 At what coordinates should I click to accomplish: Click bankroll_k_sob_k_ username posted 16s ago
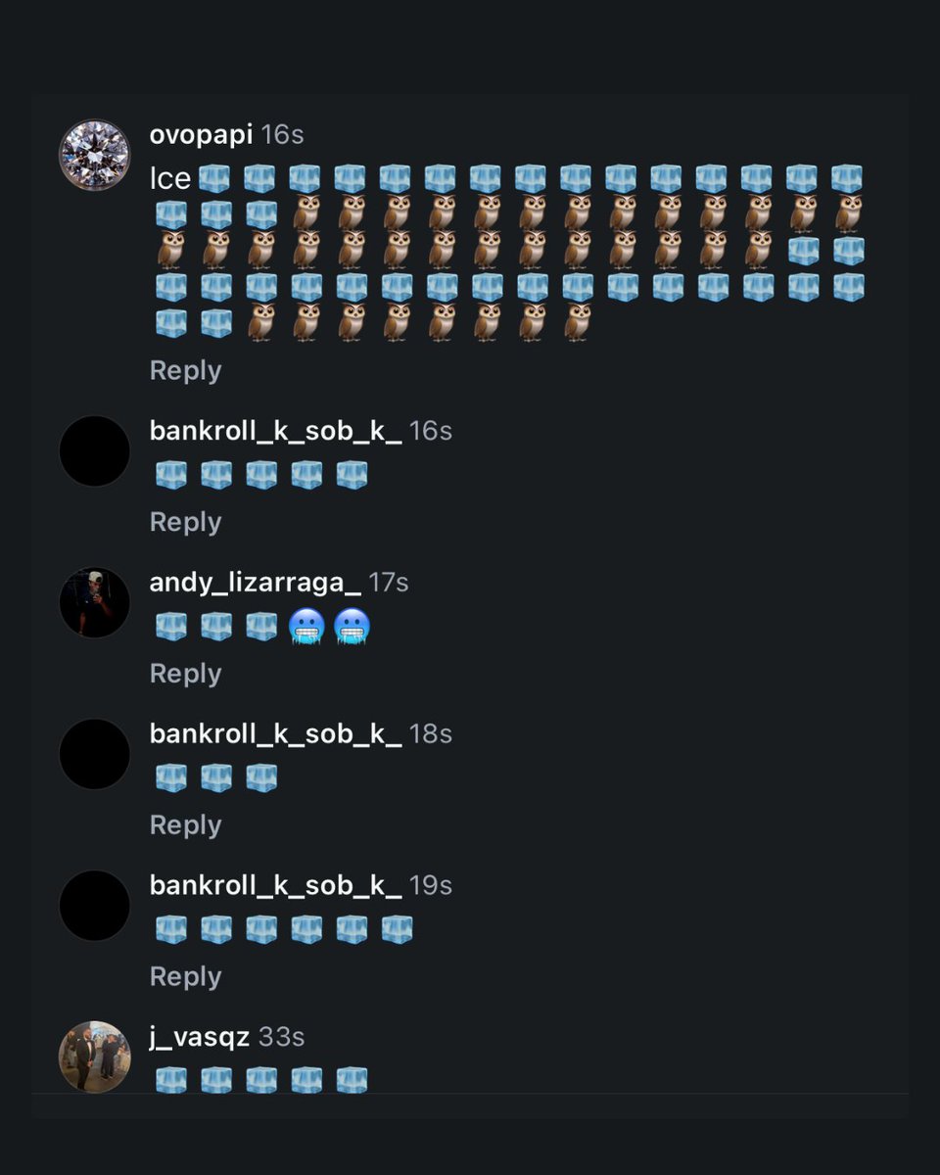(275, 431)
